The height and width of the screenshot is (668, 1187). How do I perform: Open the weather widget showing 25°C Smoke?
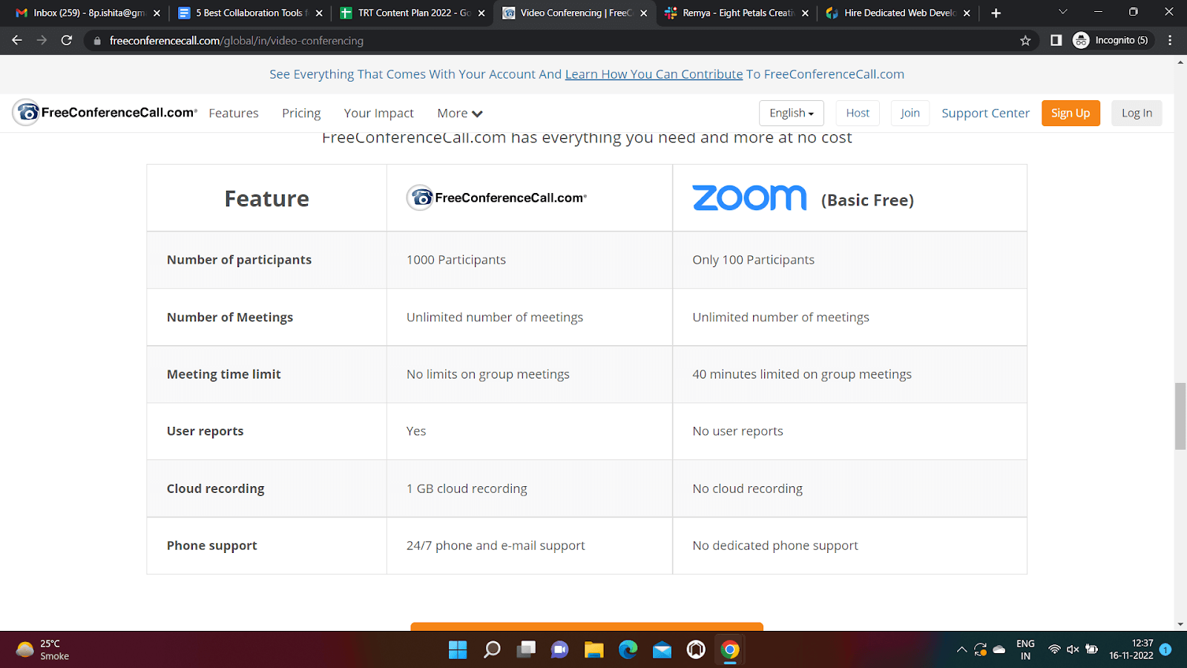(x=43, y=649)
